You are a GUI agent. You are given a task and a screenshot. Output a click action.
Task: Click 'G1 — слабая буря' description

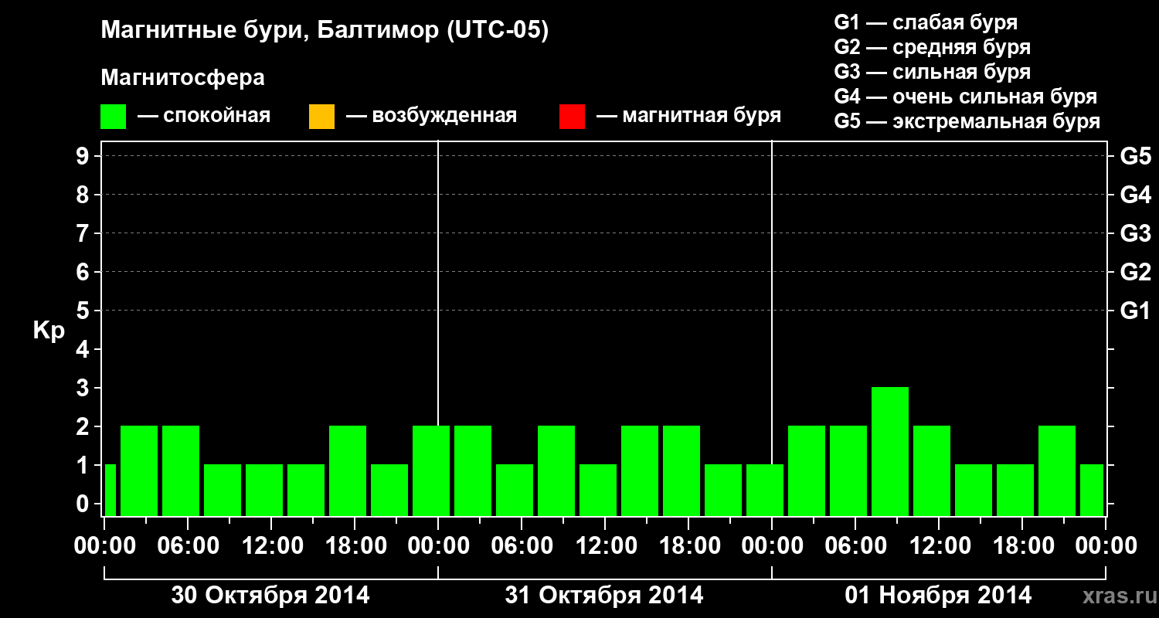point(926,22)
